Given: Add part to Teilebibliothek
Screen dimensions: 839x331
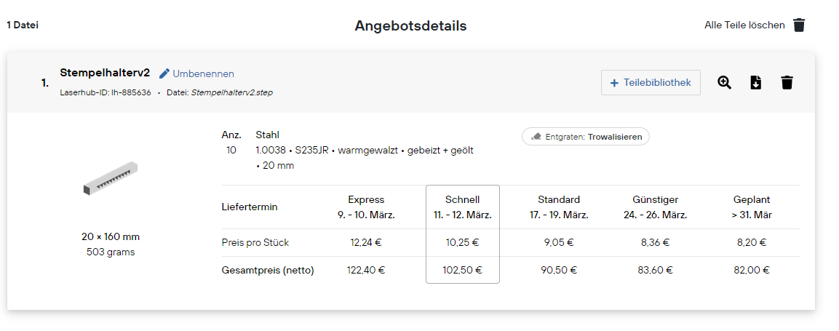Looking at the screenshot, I should click(x=650, y=83).
